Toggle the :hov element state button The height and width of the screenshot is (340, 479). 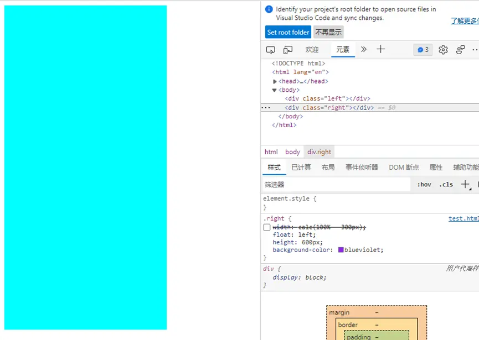[x=424, y=185]
